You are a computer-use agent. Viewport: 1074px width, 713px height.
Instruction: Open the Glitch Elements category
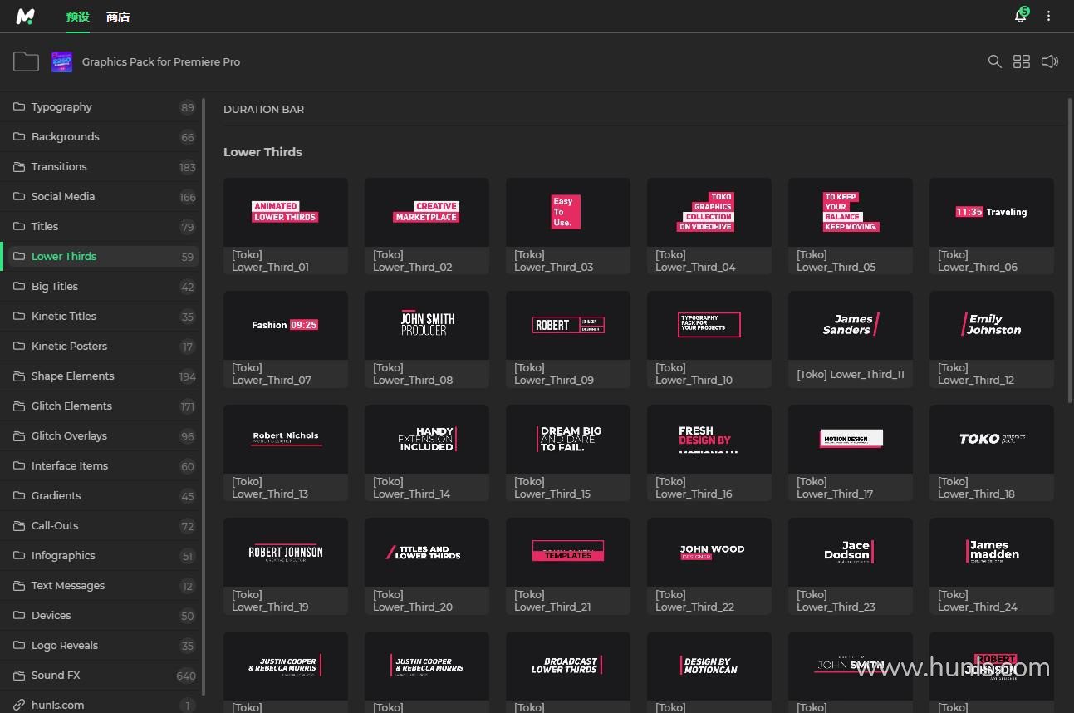(x=100, y=406)
